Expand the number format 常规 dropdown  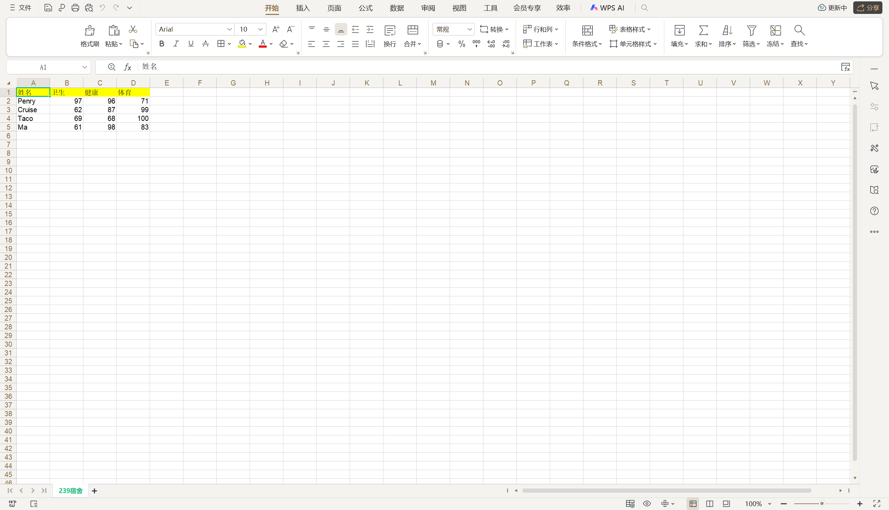[x=470, y=30]
